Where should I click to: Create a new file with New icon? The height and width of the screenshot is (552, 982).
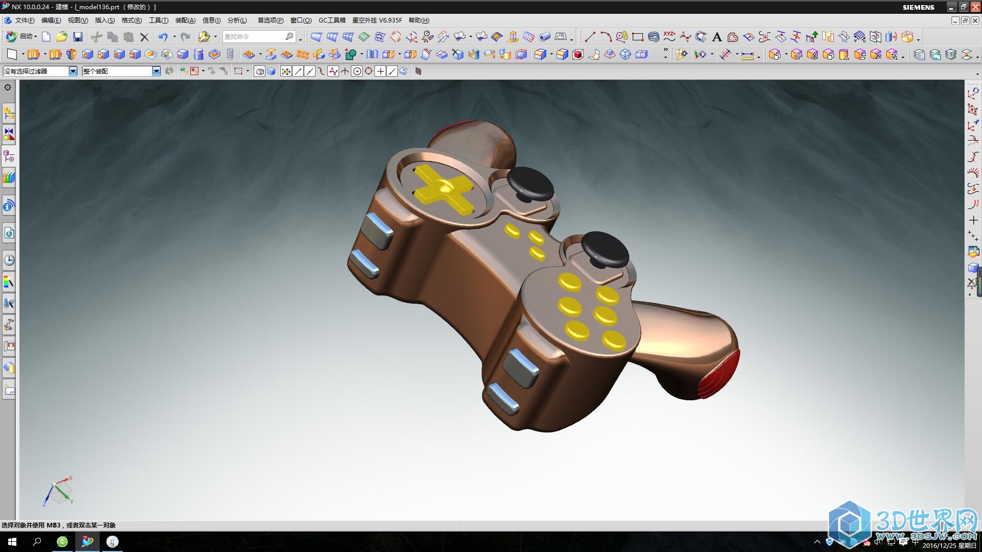point(46,36)
